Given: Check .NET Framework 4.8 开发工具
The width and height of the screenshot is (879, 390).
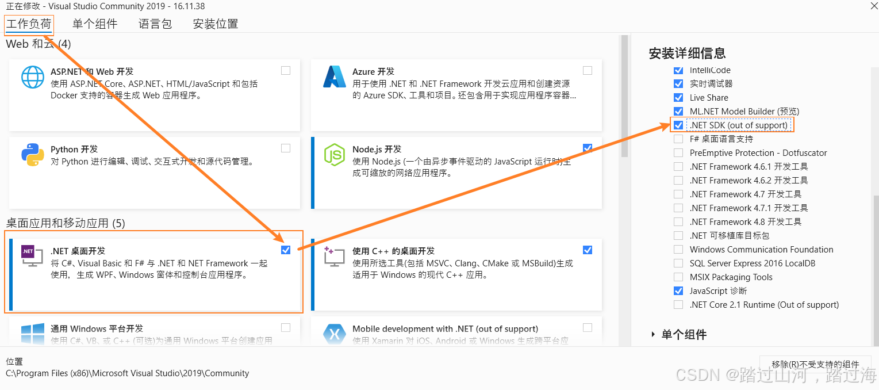Looking at the screenshot, I should pyautogui.click(x=678, y=221).
